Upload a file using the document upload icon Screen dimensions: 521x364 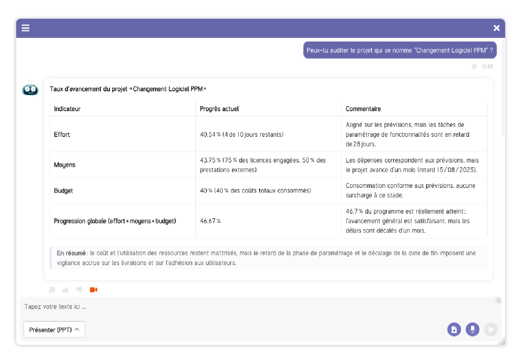point(454,329)
